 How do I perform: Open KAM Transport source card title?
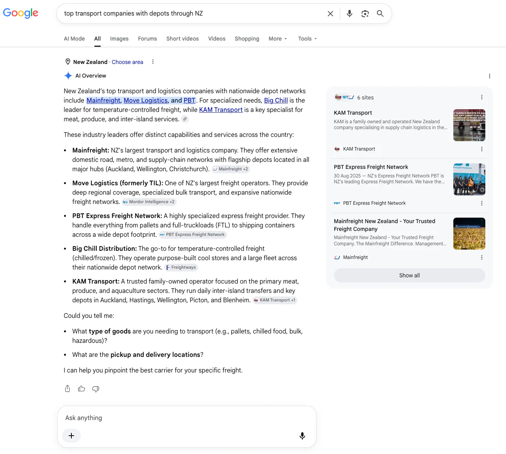click(353, 113)
